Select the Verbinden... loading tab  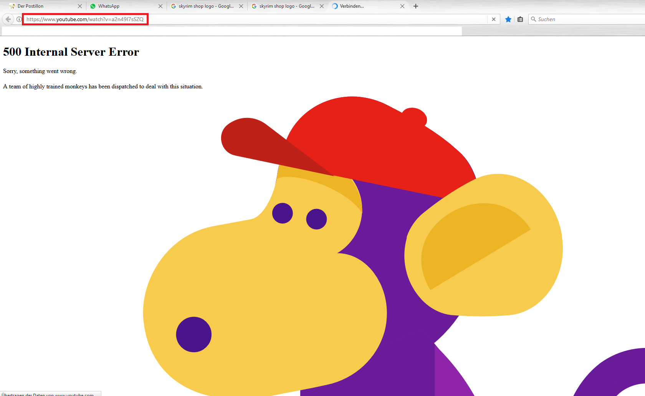[x=365, y=6]
